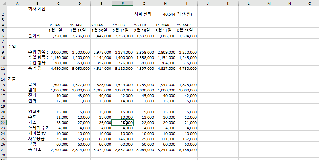Select the "총 지출" row label
Image resolution: width=319 pixels, height=160 pixels.
coord(37,150)
